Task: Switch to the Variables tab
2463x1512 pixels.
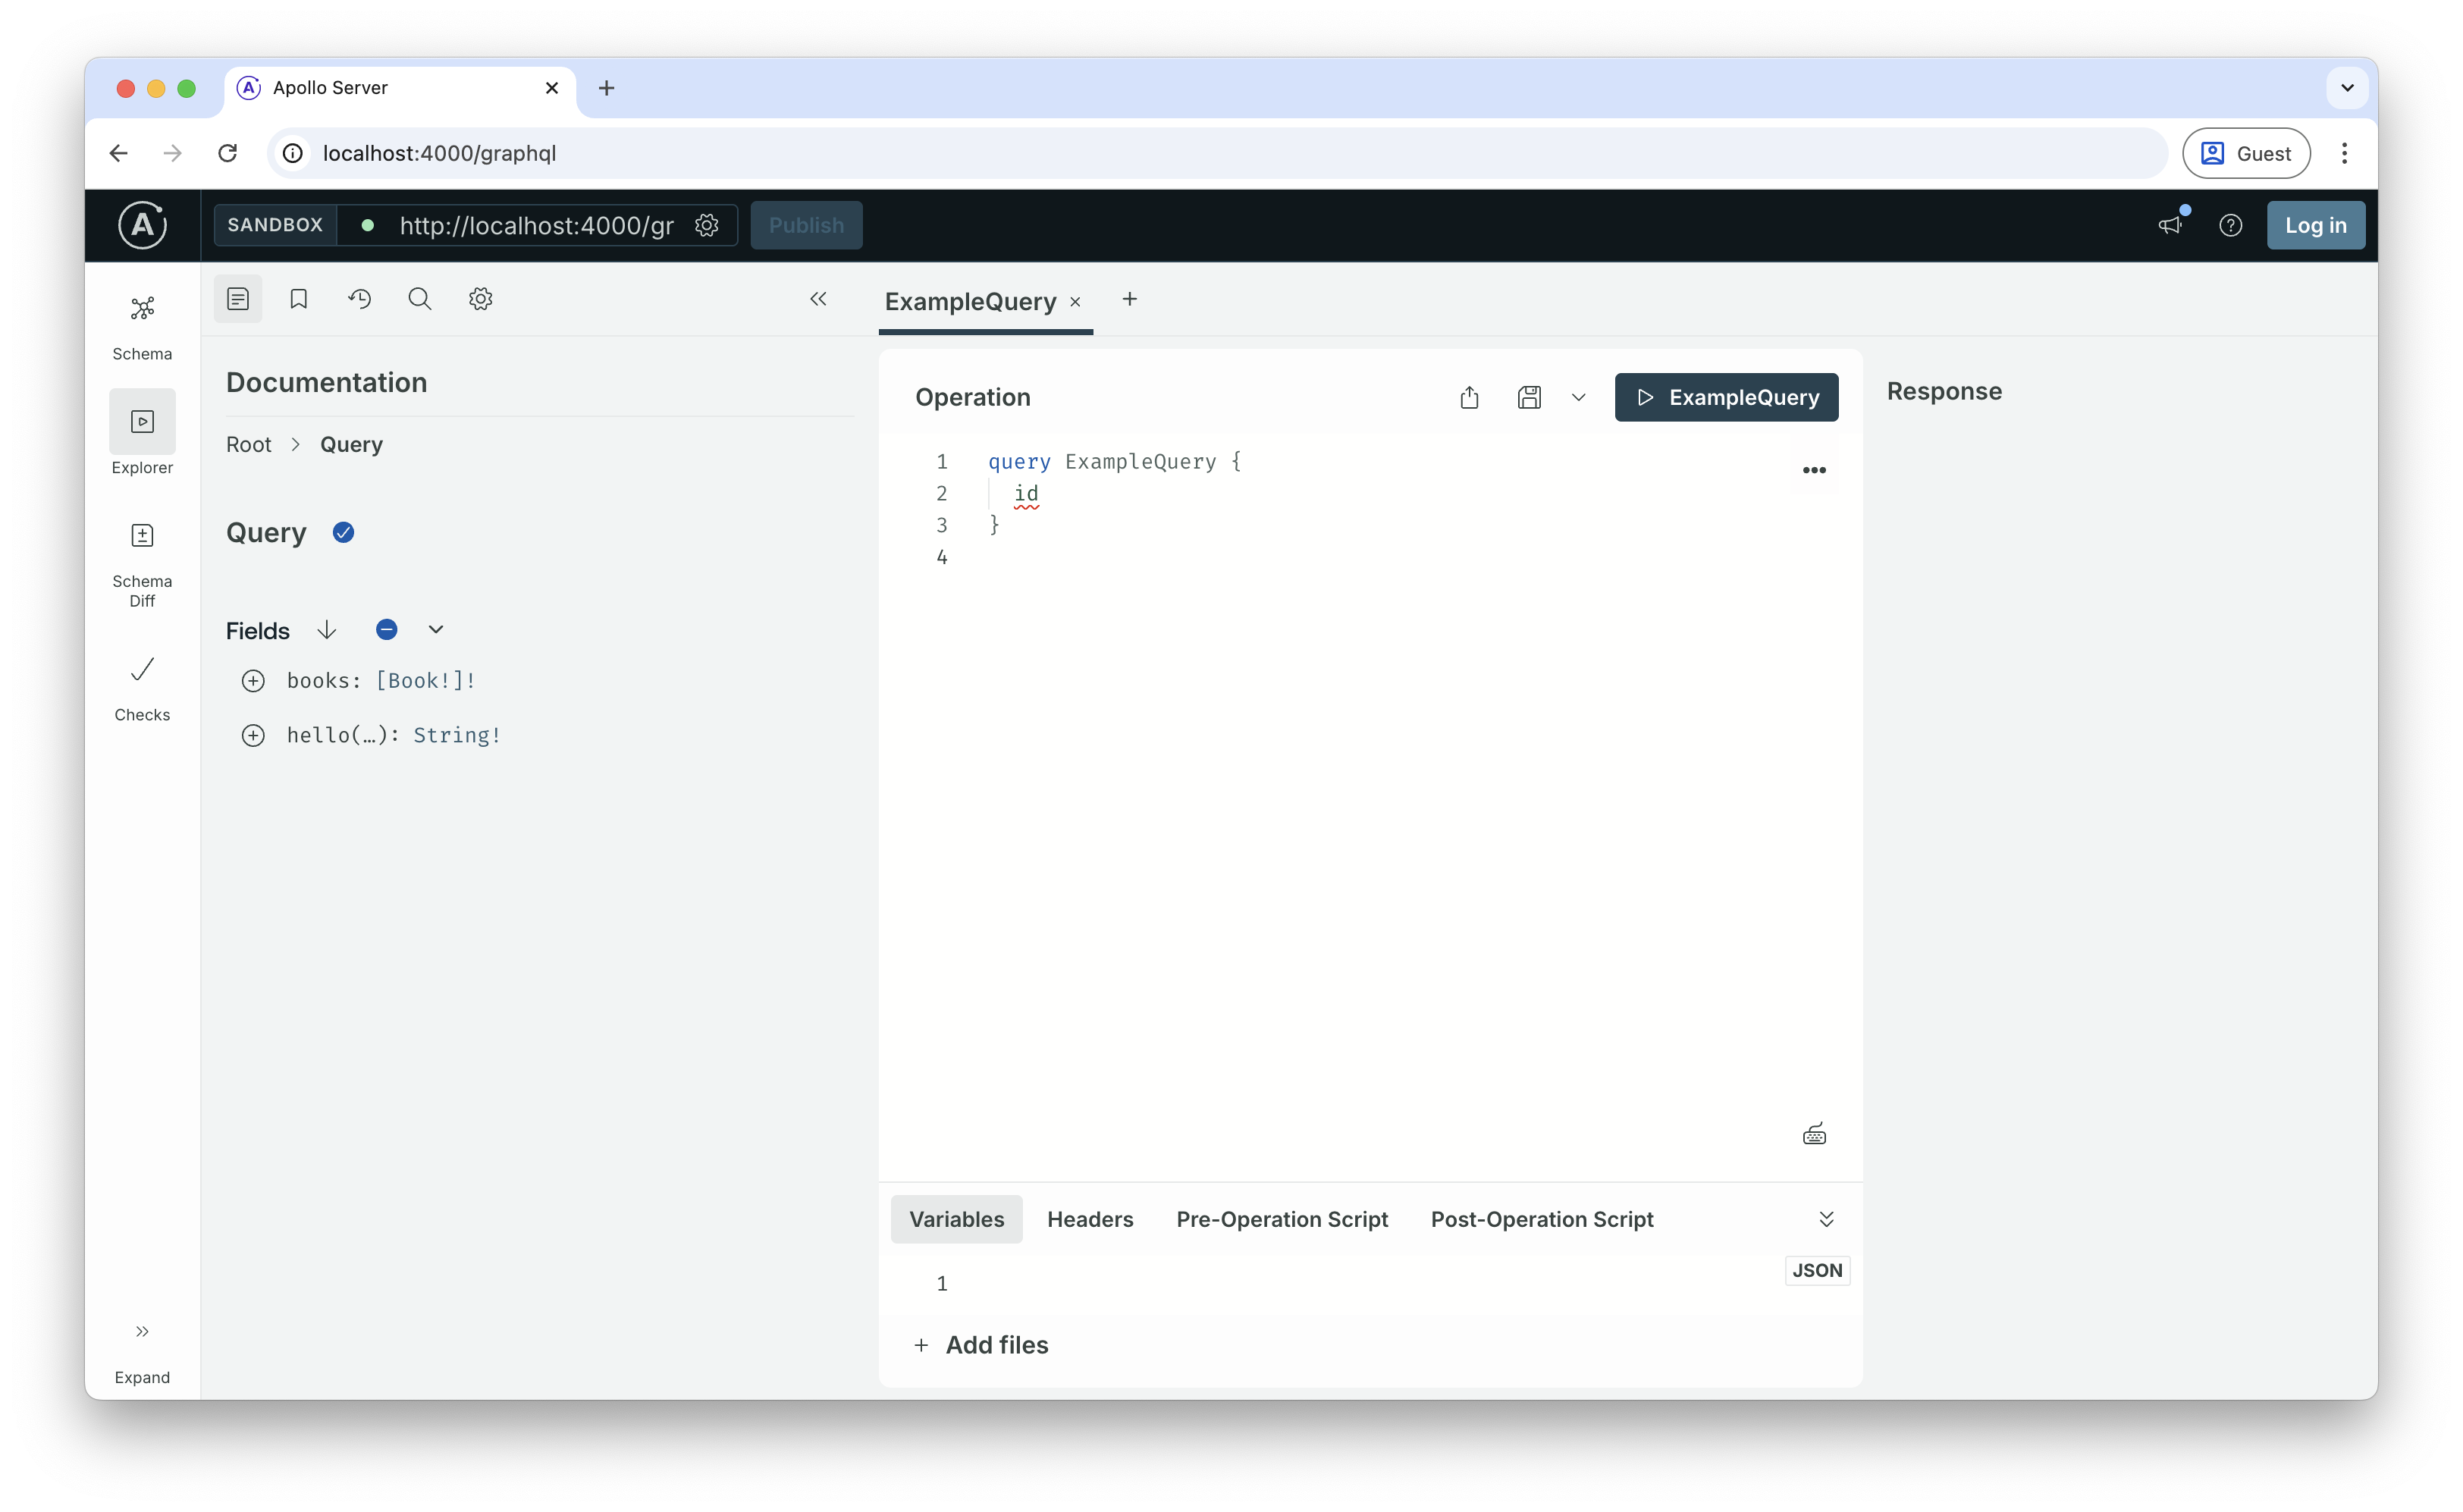Action: coord(956,1219)
